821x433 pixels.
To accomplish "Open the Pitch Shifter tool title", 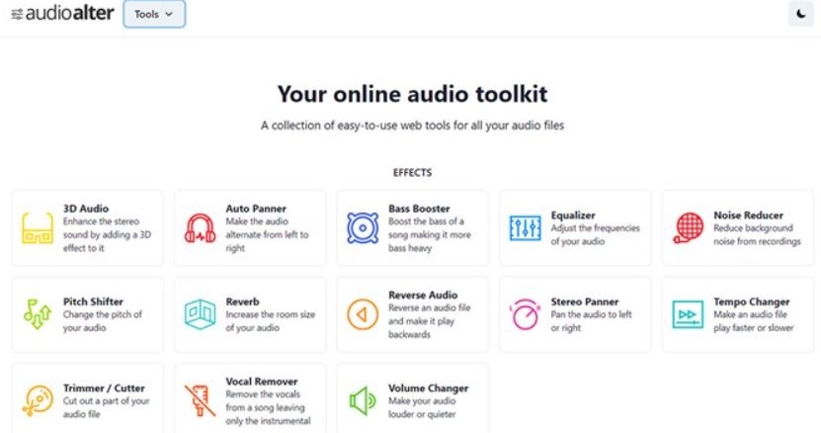I will 93,302.
